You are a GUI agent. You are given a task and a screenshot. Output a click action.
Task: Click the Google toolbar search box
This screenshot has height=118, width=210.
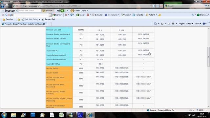click(x=31, y=15)
